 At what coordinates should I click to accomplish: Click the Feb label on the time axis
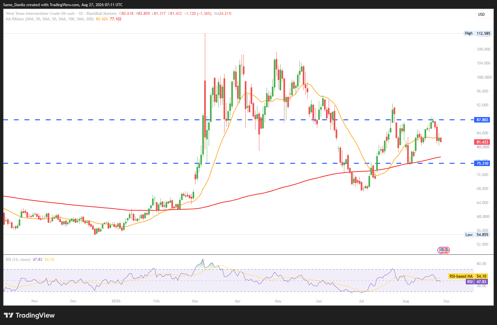coord(157,301)
